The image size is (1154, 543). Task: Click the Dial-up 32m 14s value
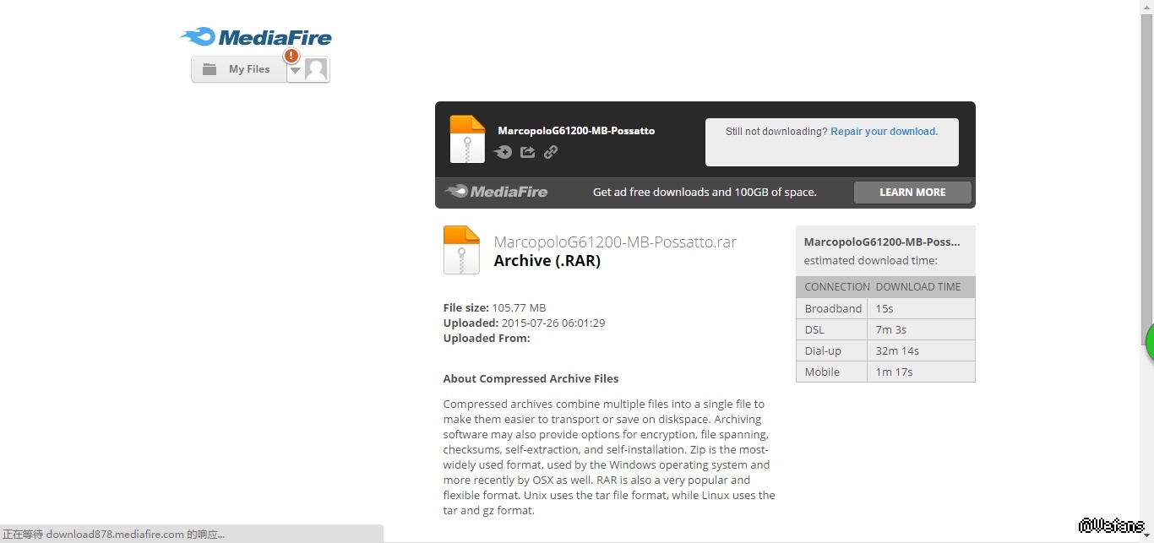(x=897, y=350)
